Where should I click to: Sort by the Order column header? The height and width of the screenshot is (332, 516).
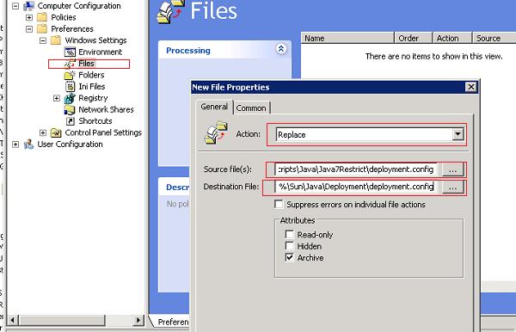(x=413, y=38)
